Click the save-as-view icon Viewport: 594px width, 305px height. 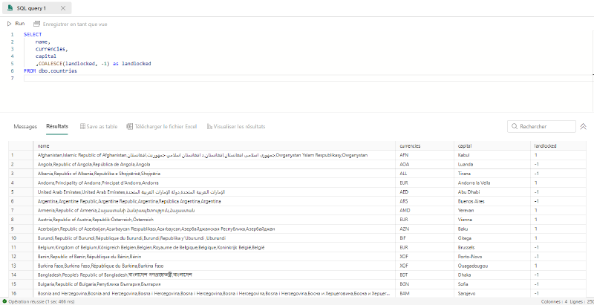pos(36,24)
